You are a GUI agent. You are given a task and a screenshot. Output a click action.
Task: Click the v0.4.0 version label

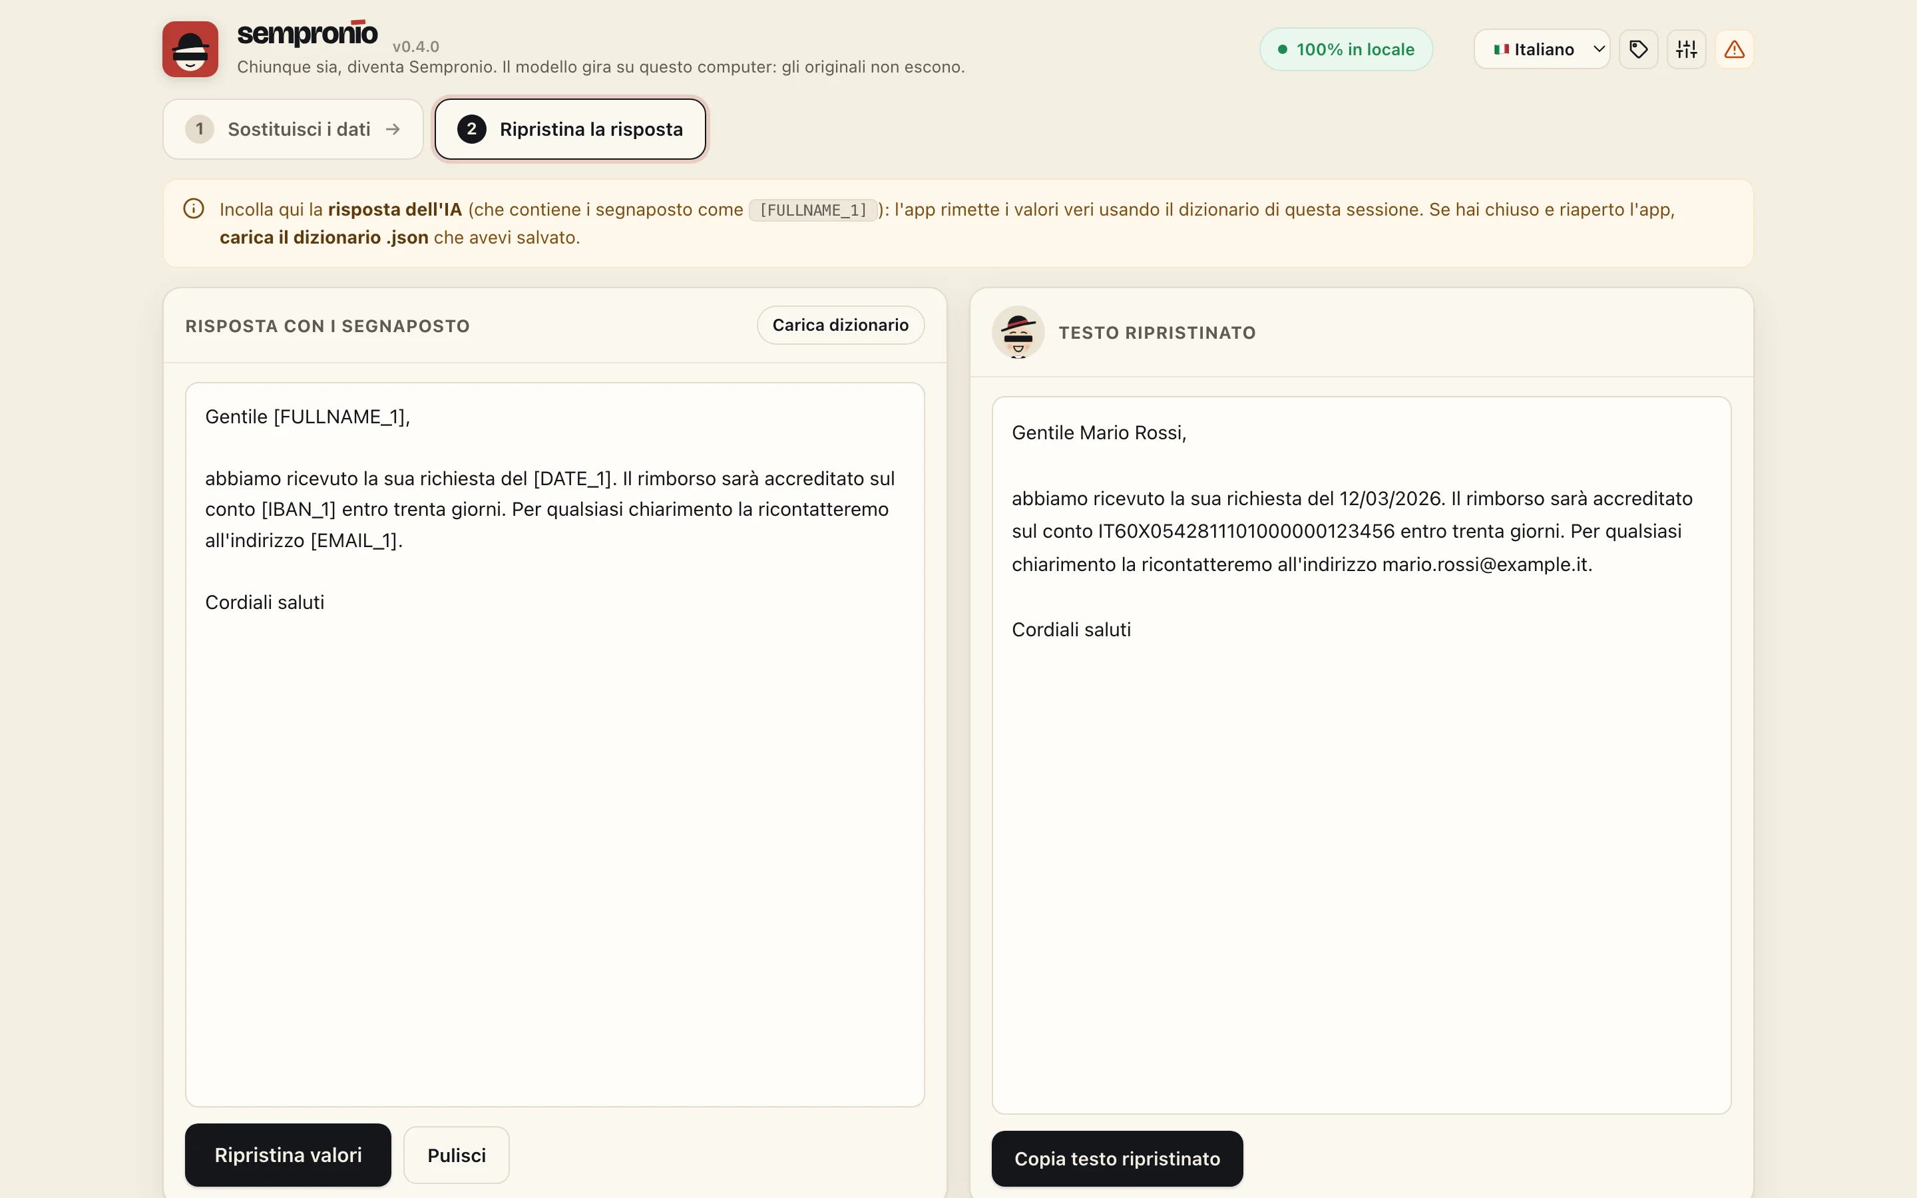(x=416, y=47)
